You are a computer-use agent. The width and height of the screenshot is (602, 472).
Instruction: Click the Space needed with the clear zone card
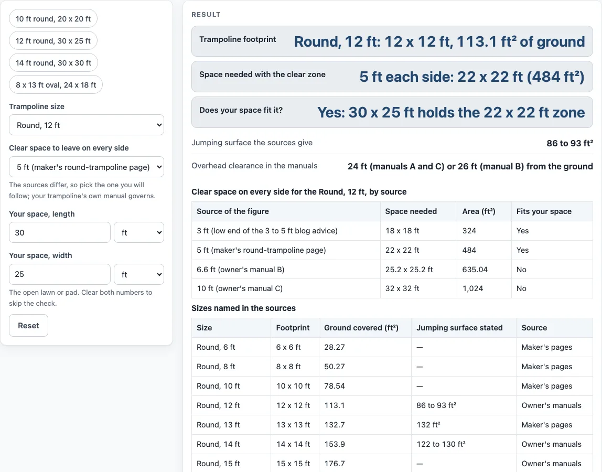coord(392,77)
